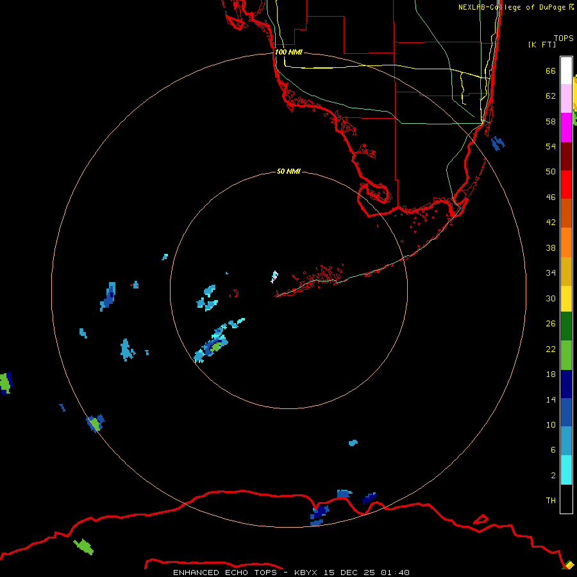Click the white swatch in the tops legend
The height and width of the screenshot is (577, 577).
point(566,71)
